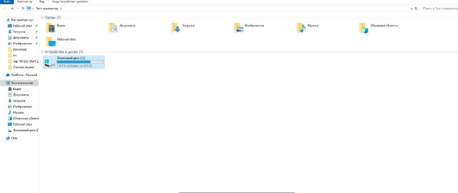The image size is (458, 193).
Task: Open the Музыка folder icon
Action: coord(300,28)
